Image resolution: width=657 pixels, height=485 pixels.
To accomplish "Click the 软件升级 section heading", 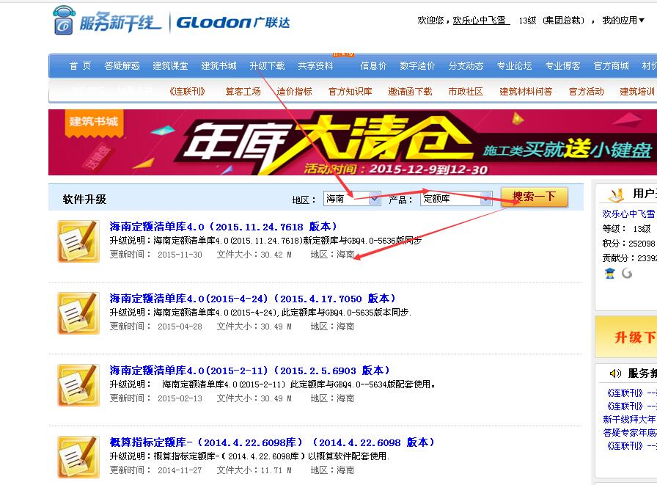I will point(84,199).
